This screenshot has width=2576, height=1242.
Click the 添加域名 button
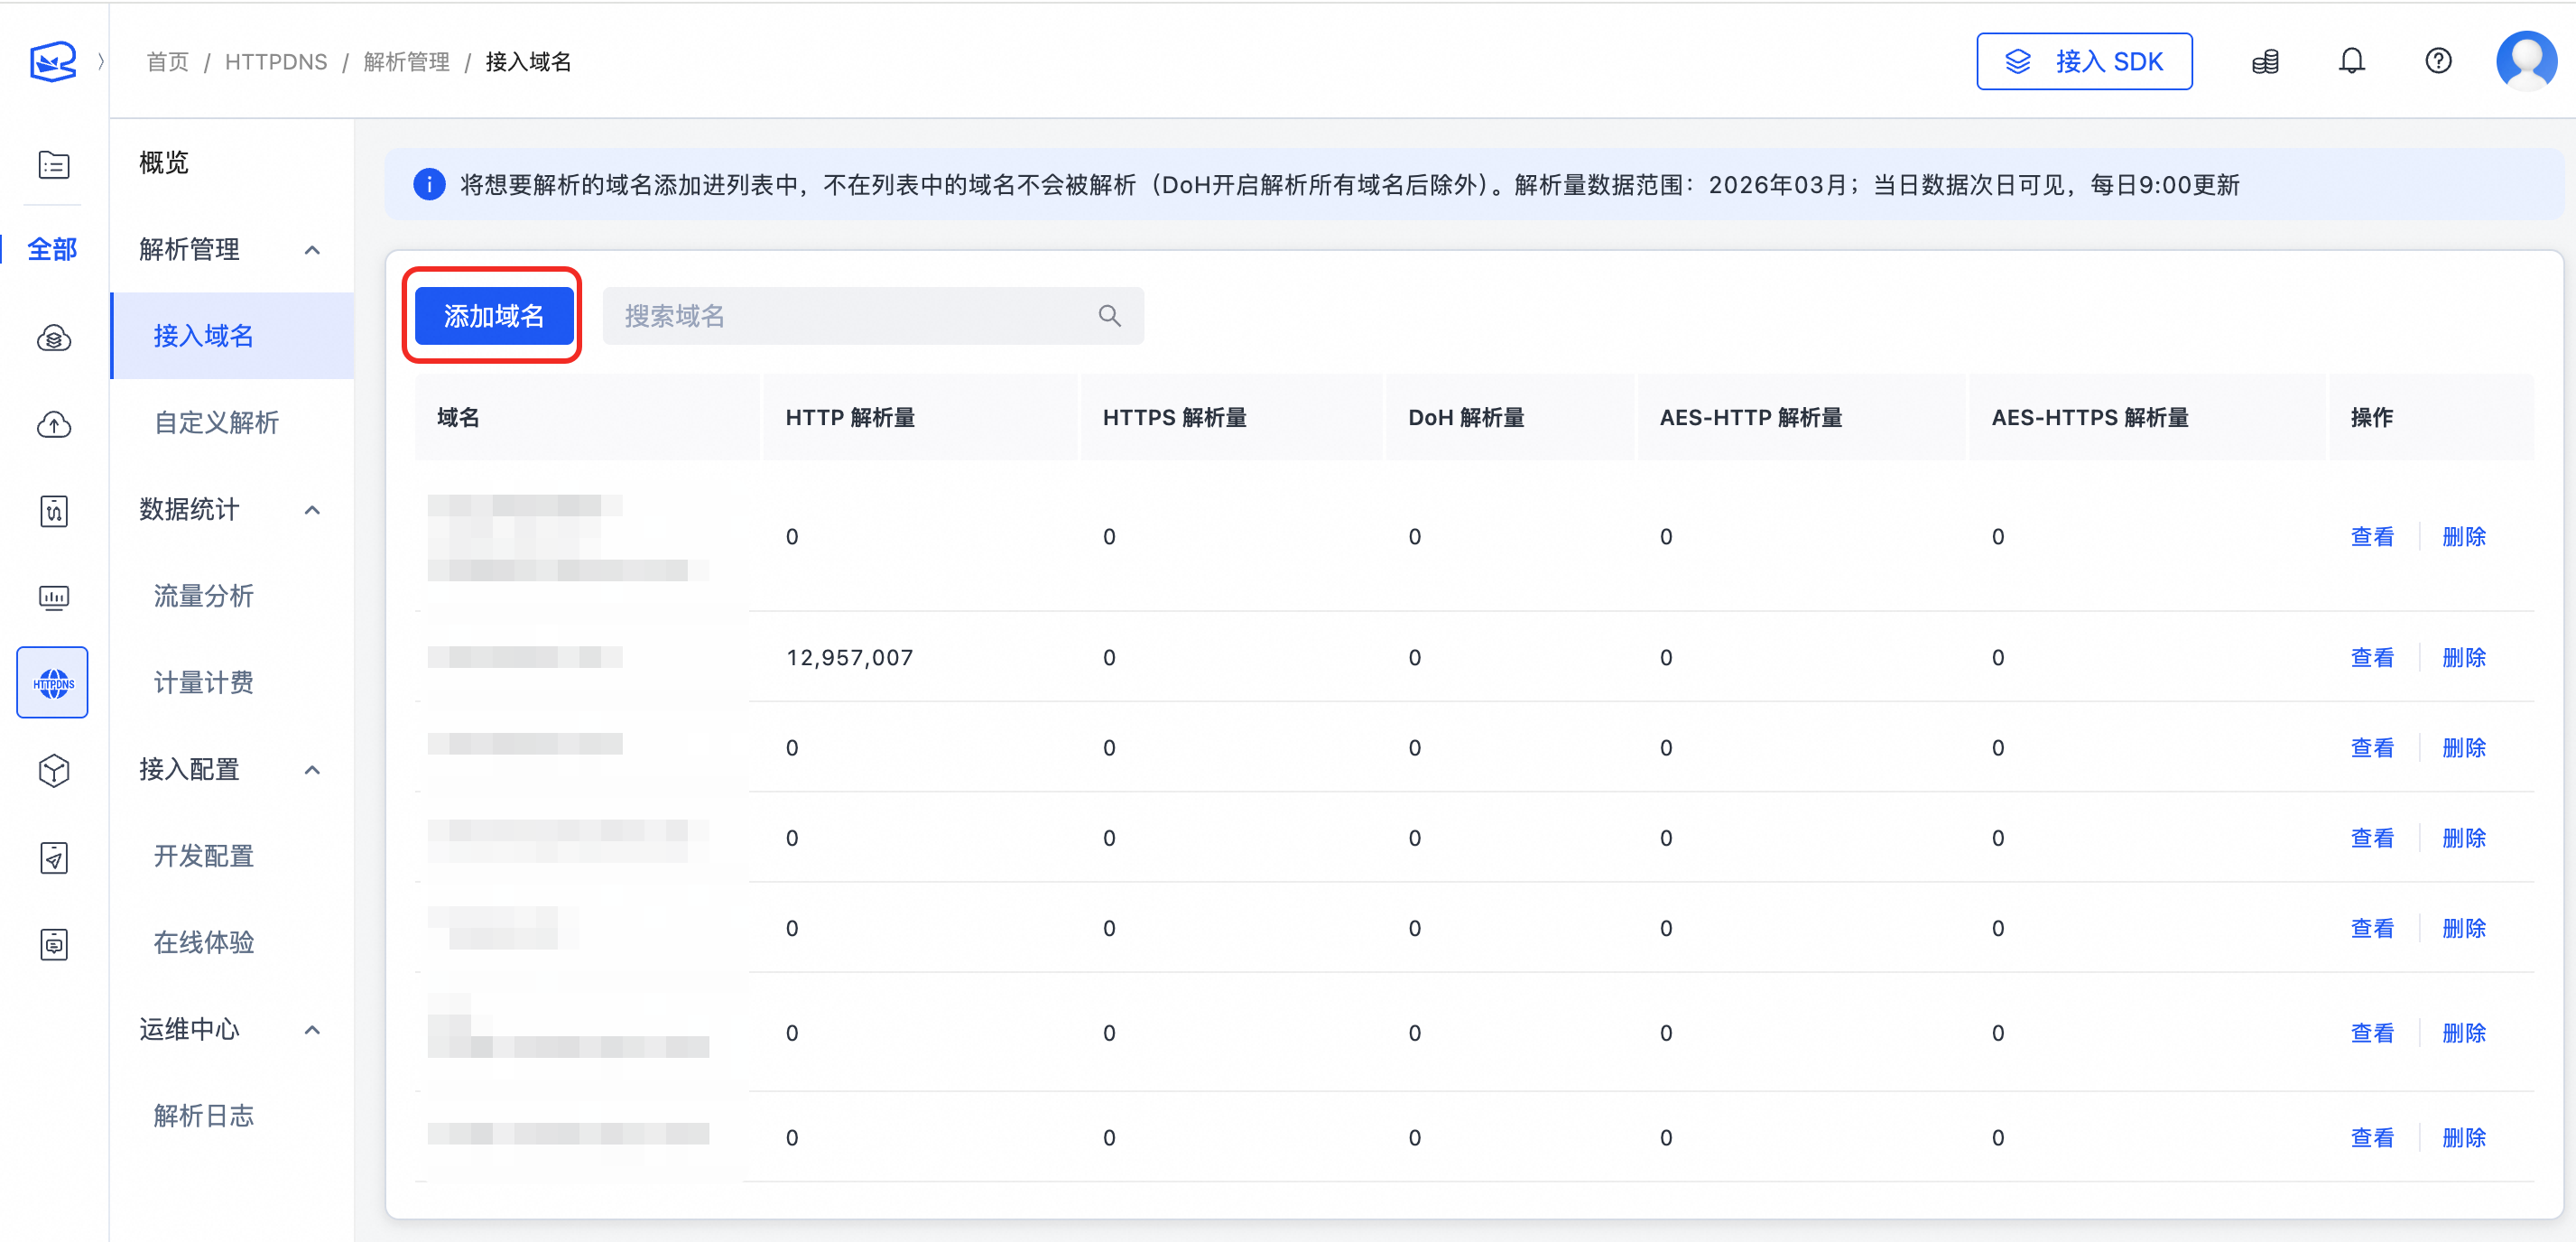pos(493,316)
